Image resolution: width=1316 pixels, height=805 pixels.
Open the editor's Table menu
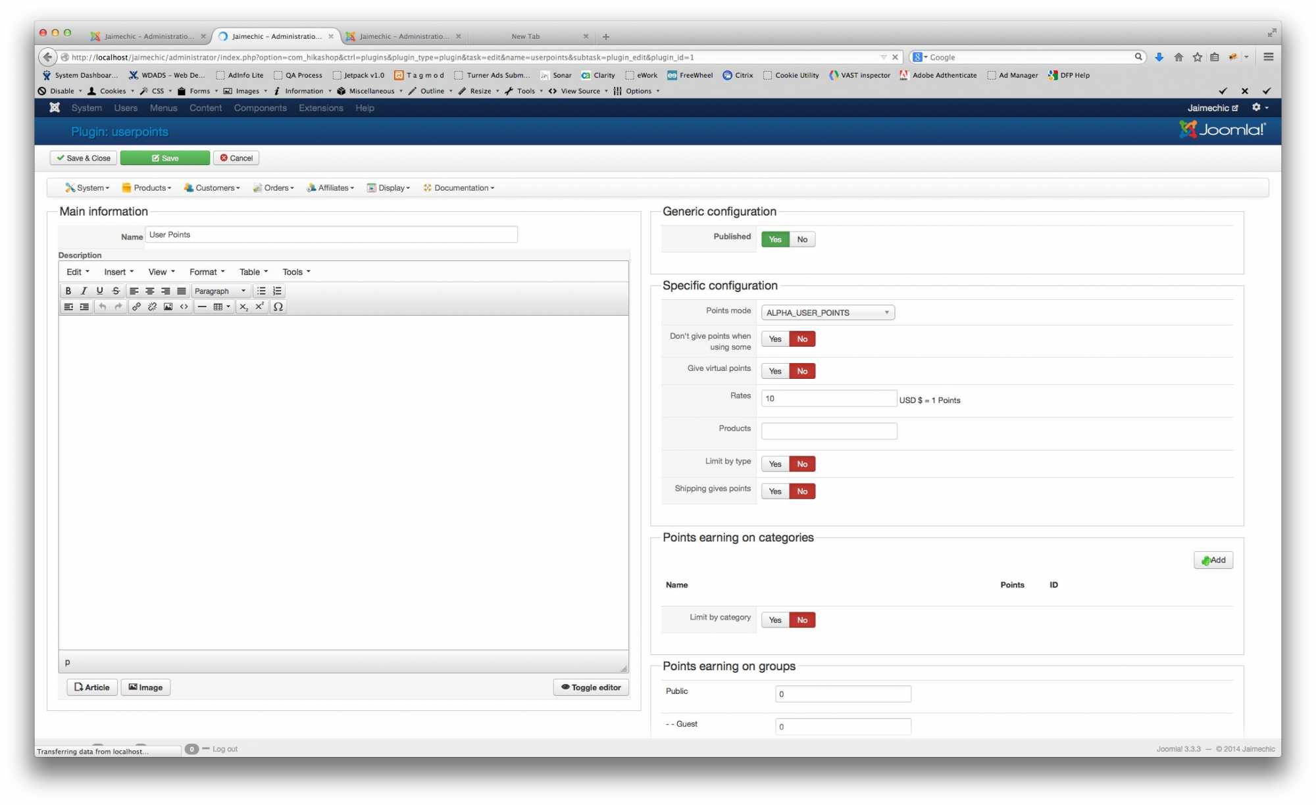(x=253, y=272)
